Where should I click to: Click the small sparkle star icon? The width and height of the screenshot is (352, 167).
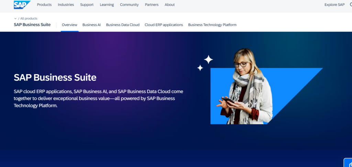click(x=200, y=68)
